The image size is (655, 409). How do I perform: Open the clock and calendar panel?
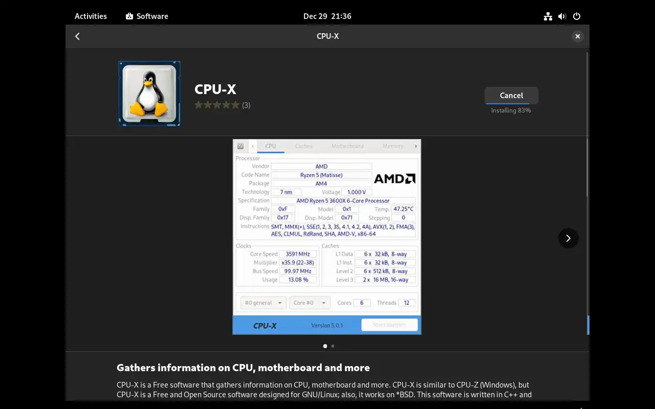tap(327, 16)
